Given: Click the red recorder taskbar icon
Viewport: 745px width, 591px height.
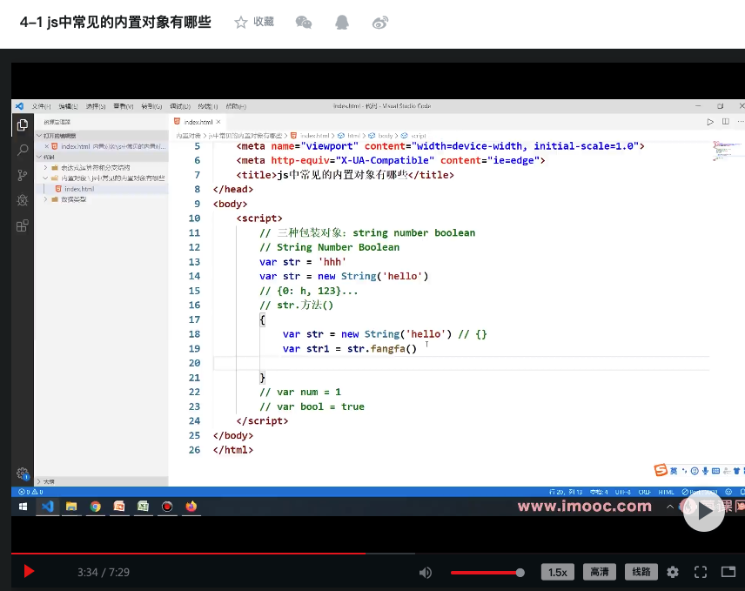Looking at the screenshot, I should tap(167, 507).
